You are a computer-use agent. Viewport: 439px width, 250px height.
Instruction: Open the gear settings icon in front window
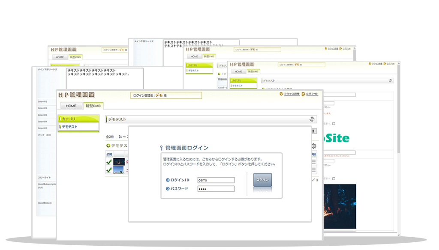click(314, 146)
